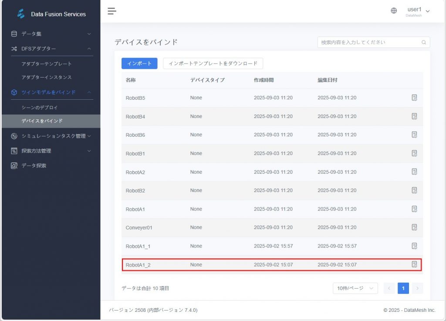Select シーンのデプロイ in sidebar
446x321 pixels.
pos(40,107)
